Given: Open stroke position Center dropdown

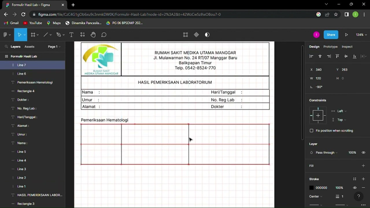Looking at the screenshot, I should click(x=316, y=196).
